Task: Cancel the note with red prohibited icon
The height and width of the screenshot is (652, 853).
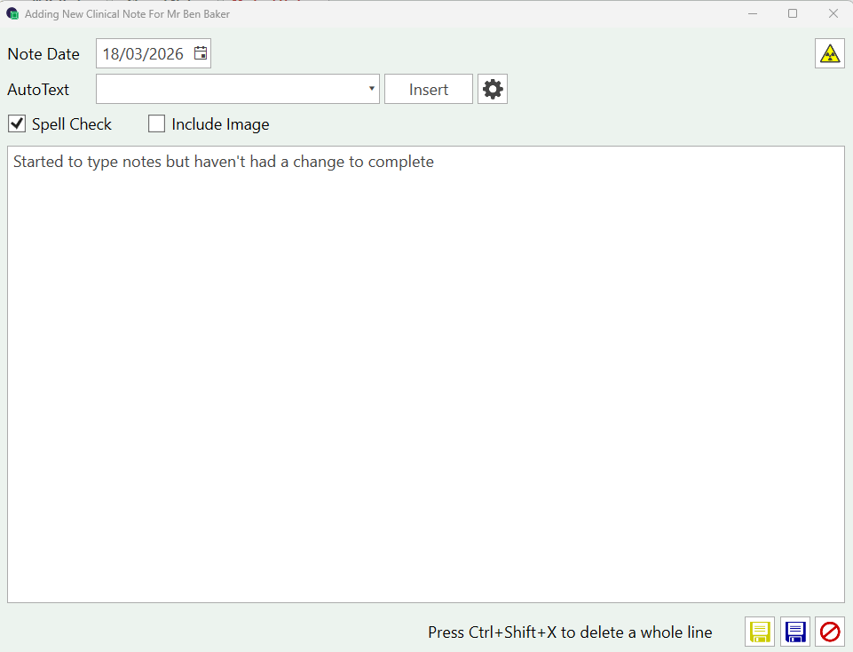Action: click(830, 632)
